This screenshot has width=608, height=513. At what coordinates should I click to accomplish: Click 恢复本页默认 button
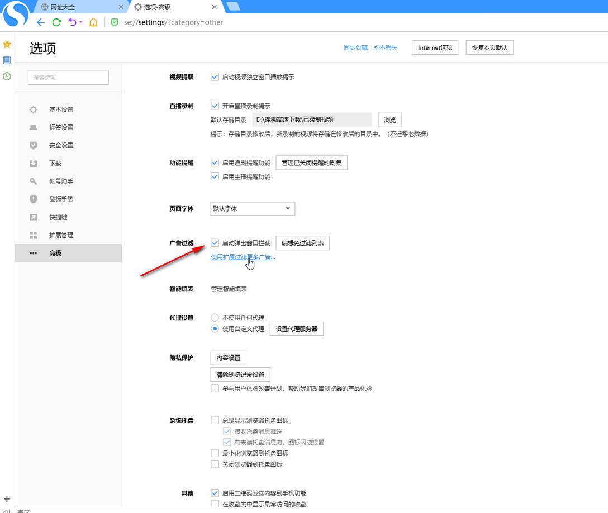pyautogui.click(x=490, y=47)
